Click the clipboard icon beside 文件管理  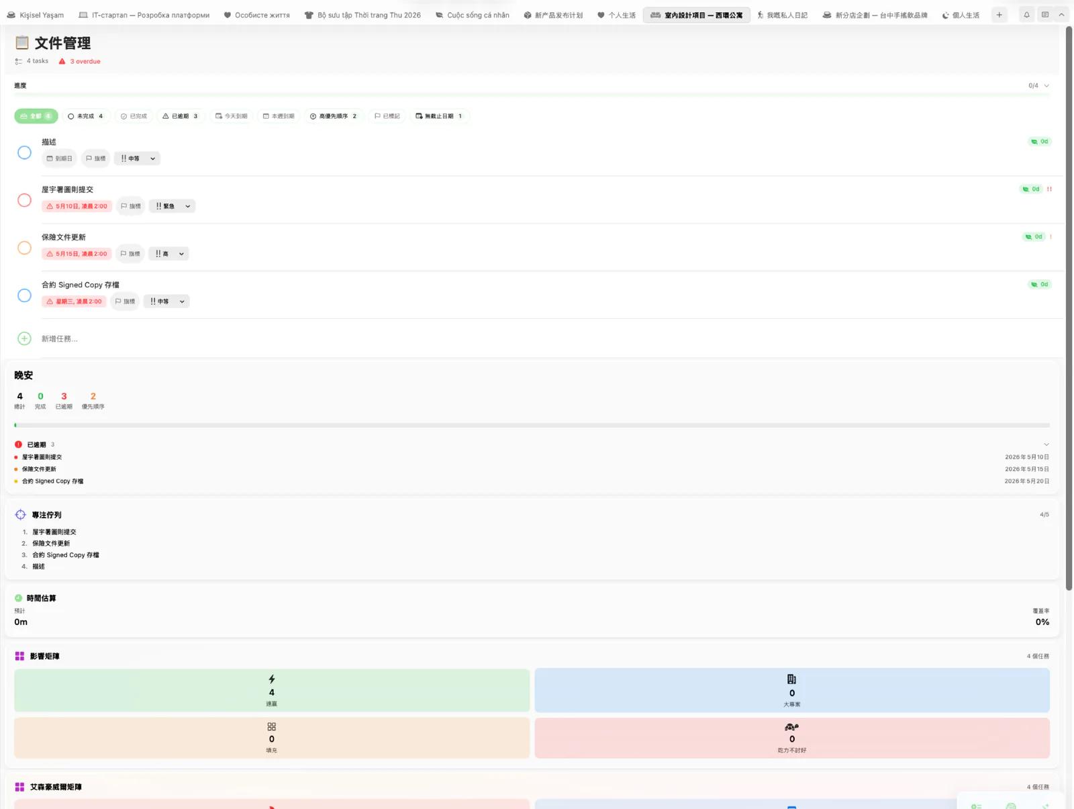[22, 42]
